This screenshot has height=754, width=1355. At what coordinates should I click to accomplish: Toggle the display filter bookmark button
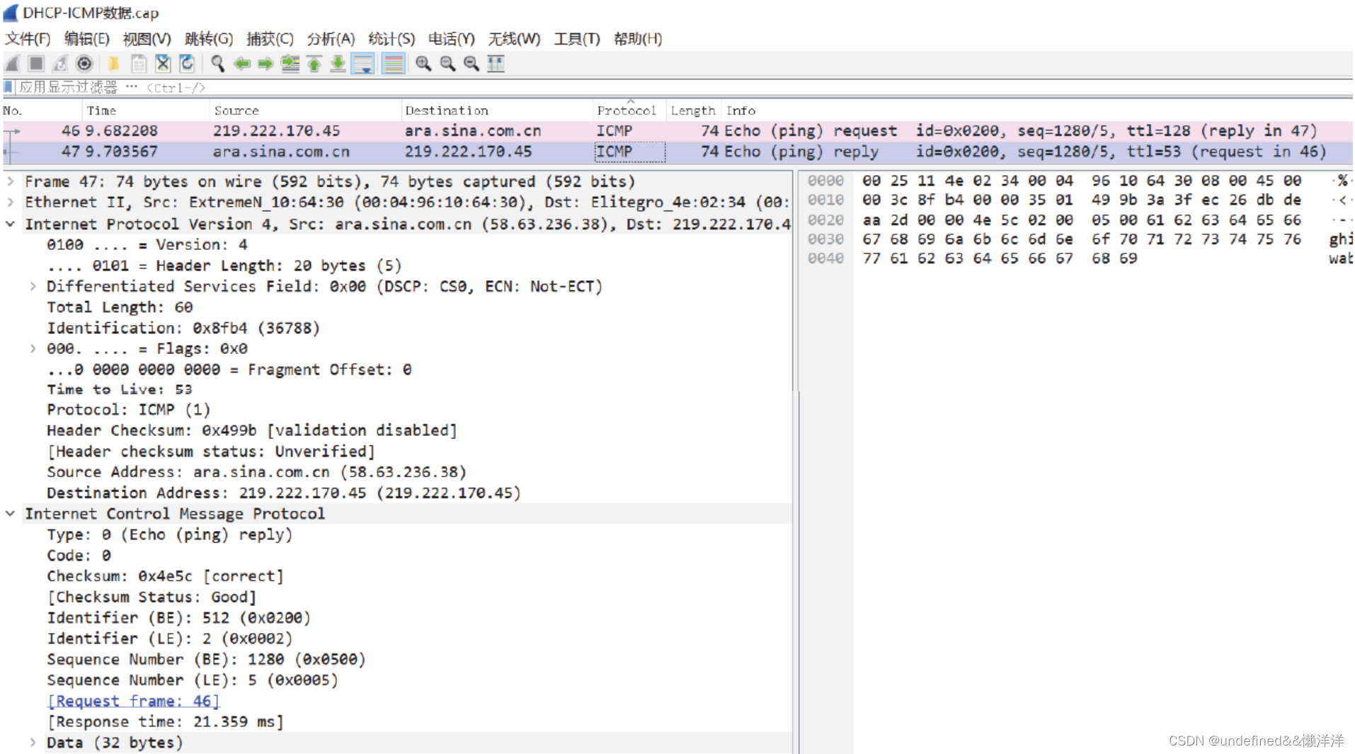pos(7,86)
